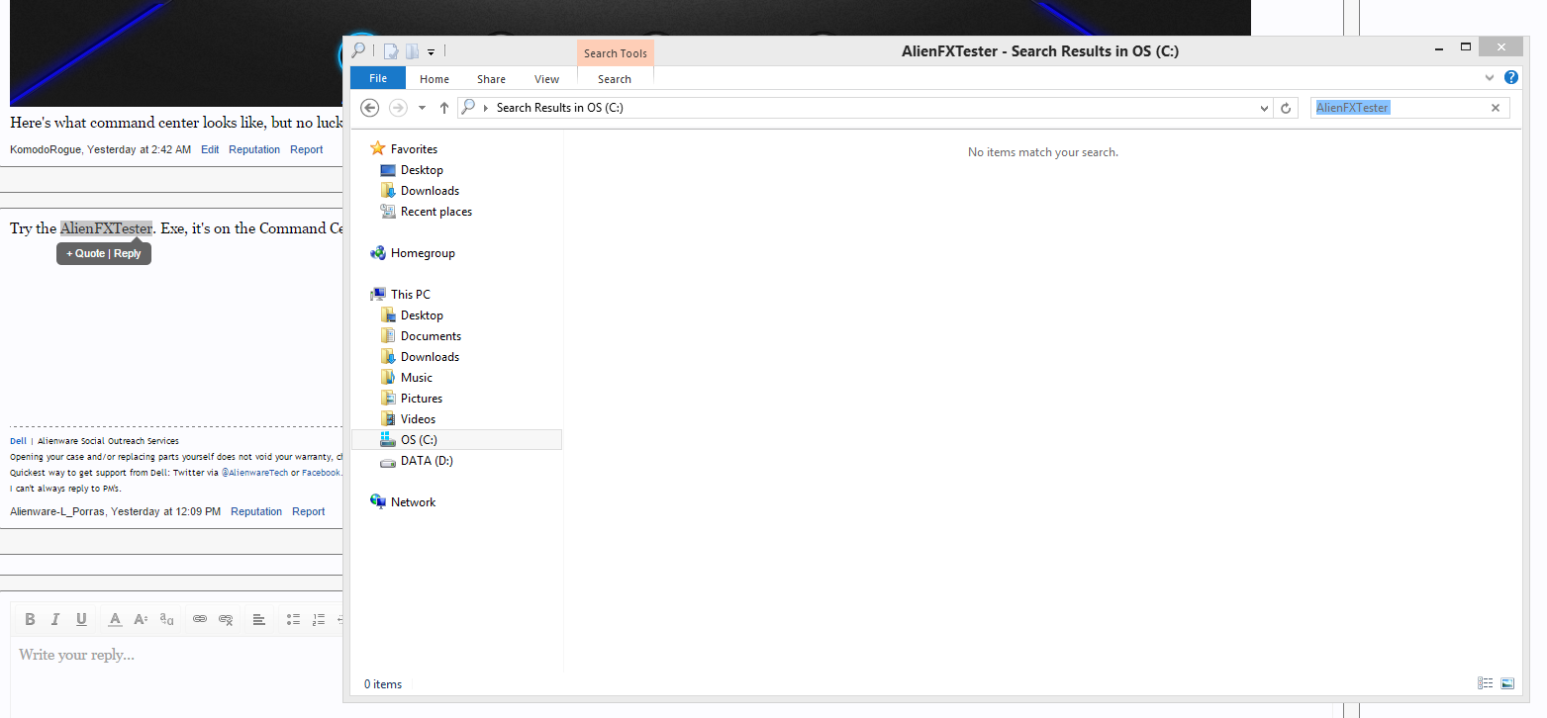Report KomodoRogue's forum post
This screenshot has height=718, width=1547.
307,150
